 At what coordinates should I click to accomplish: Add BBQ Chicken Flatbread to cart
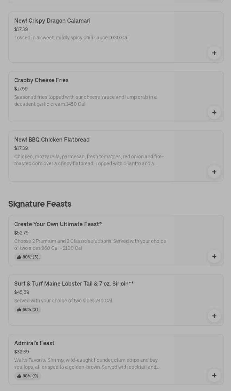click(x=214, y=172)
